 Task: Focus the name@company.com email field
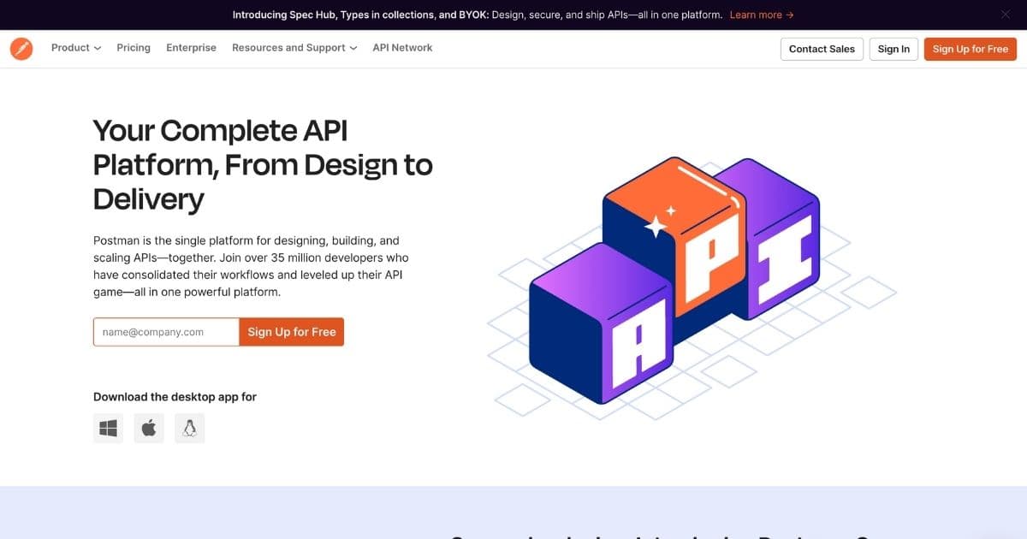coord(166,332)
